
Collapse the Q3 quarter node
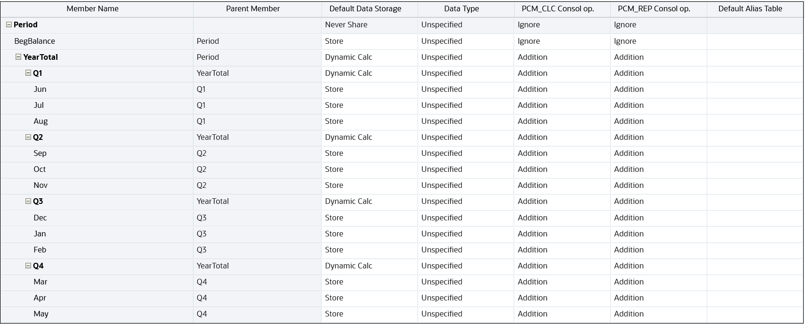point(28,201)
